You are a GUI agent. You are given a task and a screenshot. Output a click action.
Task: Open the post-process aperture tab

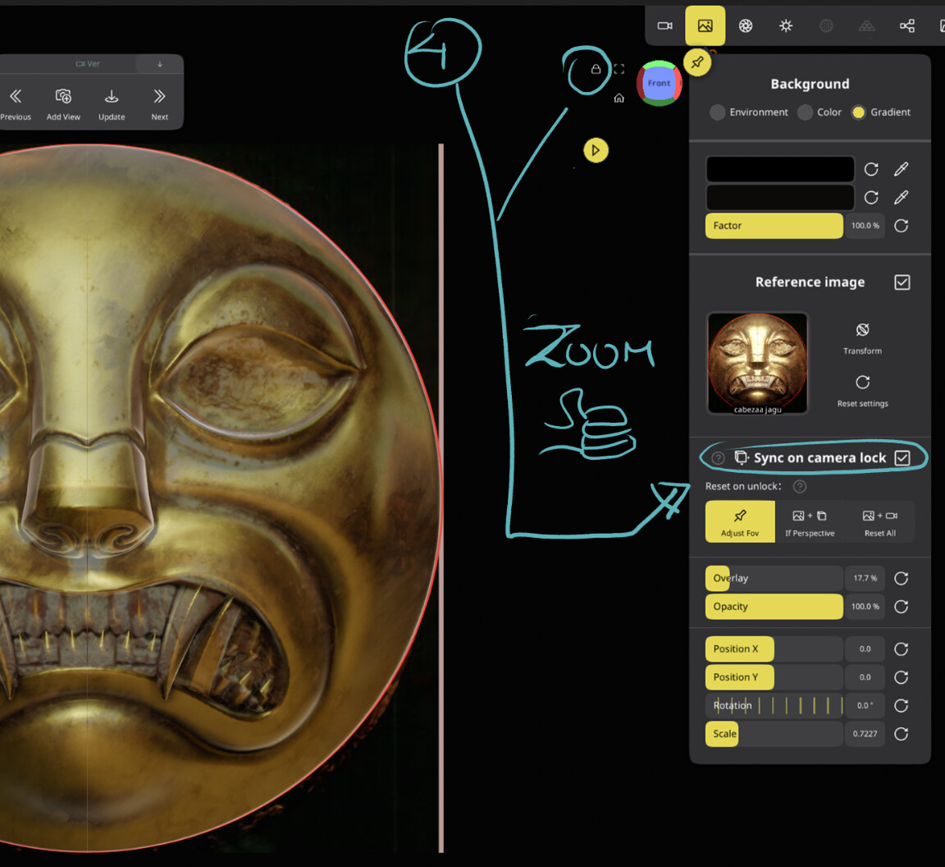746,26
